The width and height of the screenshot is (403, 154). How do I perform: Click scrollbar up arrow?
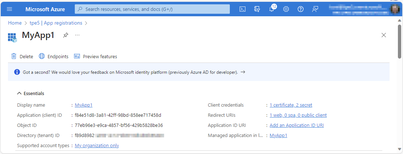click(399, 20)
